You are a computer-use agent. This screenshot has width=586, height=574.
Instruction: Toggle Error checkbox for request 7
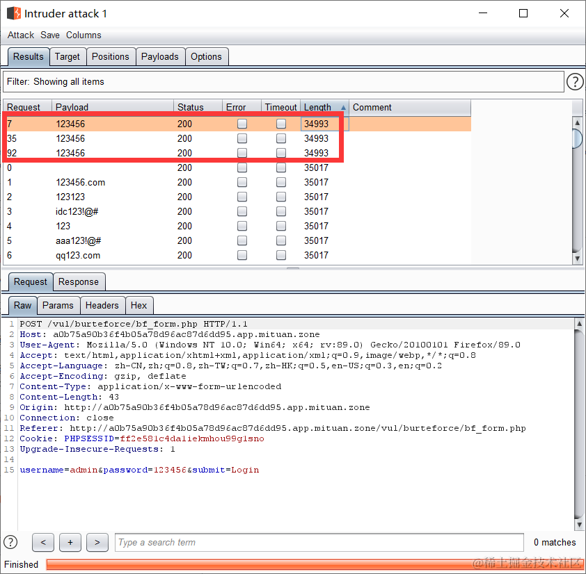point(242,124)
